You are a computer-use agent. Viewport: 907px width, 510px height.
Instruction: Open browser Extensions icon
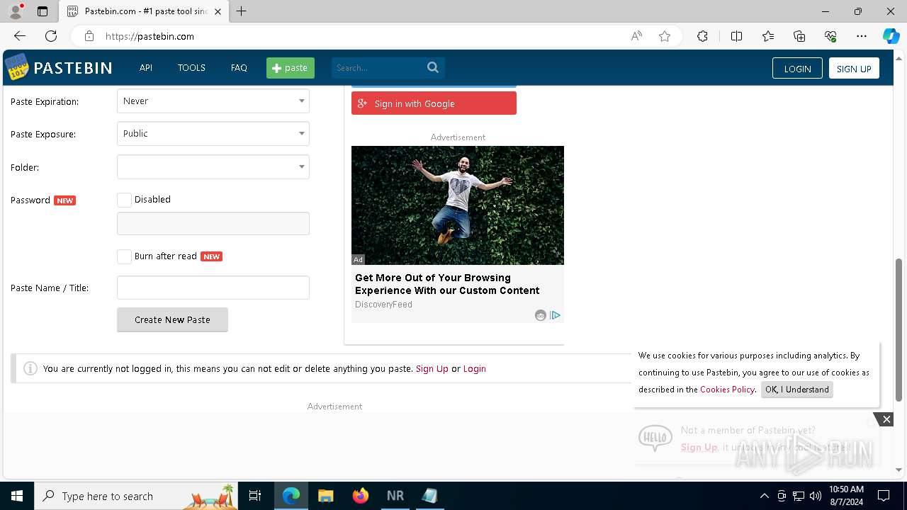(x=702, y=36)
